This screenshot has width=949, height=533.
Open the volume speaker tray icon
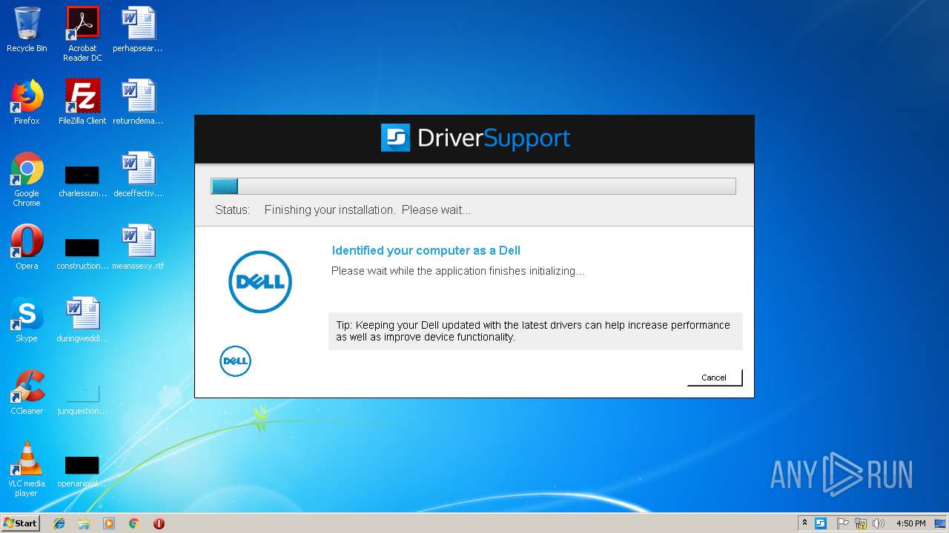(879, 523)
